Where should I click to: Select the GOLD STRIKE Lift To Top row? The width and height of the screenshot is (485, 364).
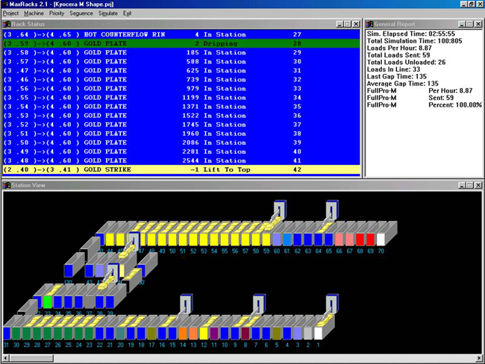(181, 169)
